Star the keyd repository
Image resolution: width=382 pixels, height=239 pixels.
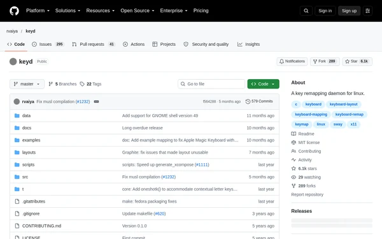(x=357, y=61)
